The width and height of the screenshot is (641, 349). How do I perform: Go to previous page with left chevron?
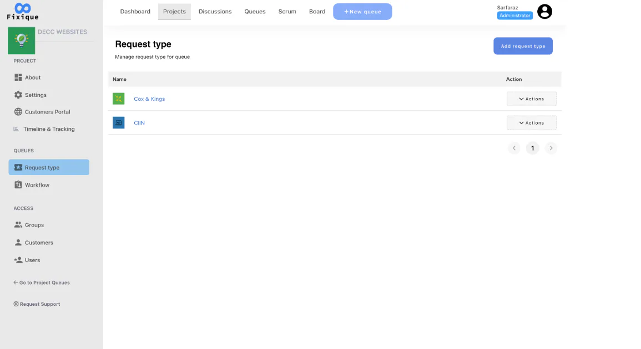pyautogui.click(x=514, y=148)
